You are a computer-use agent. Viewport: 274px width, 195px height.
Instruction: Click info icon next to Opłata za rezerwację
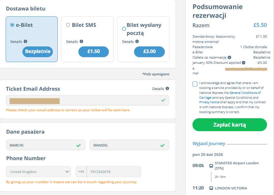[230, 57]
